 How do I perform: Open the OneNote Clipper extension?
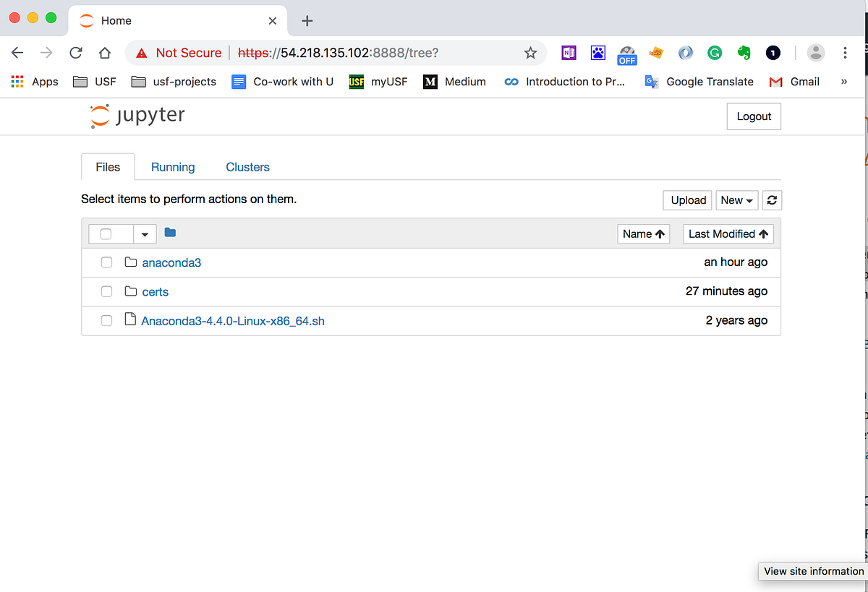[569, 53]
